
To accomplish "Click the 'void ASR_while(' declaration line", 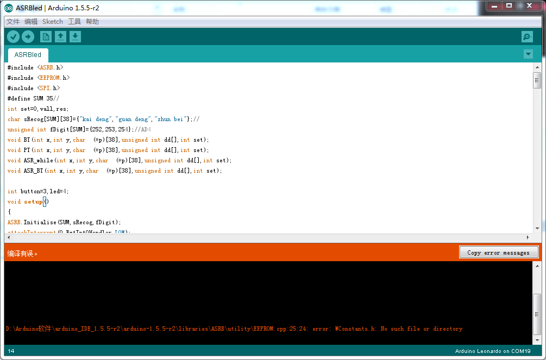I will 120,161.
